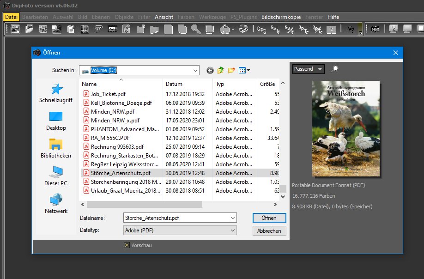The height and width of the screenshot is (279, 424).
Task: Toggle the Vorschau checkbox
Action: (127, 245)
